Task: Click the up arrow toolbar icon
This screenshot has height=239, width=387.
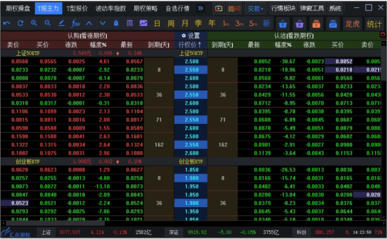Action: (89, 23)
